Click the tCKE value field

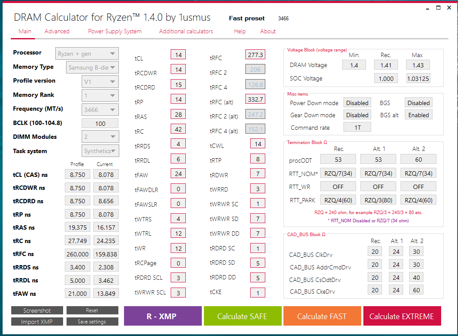258,293
